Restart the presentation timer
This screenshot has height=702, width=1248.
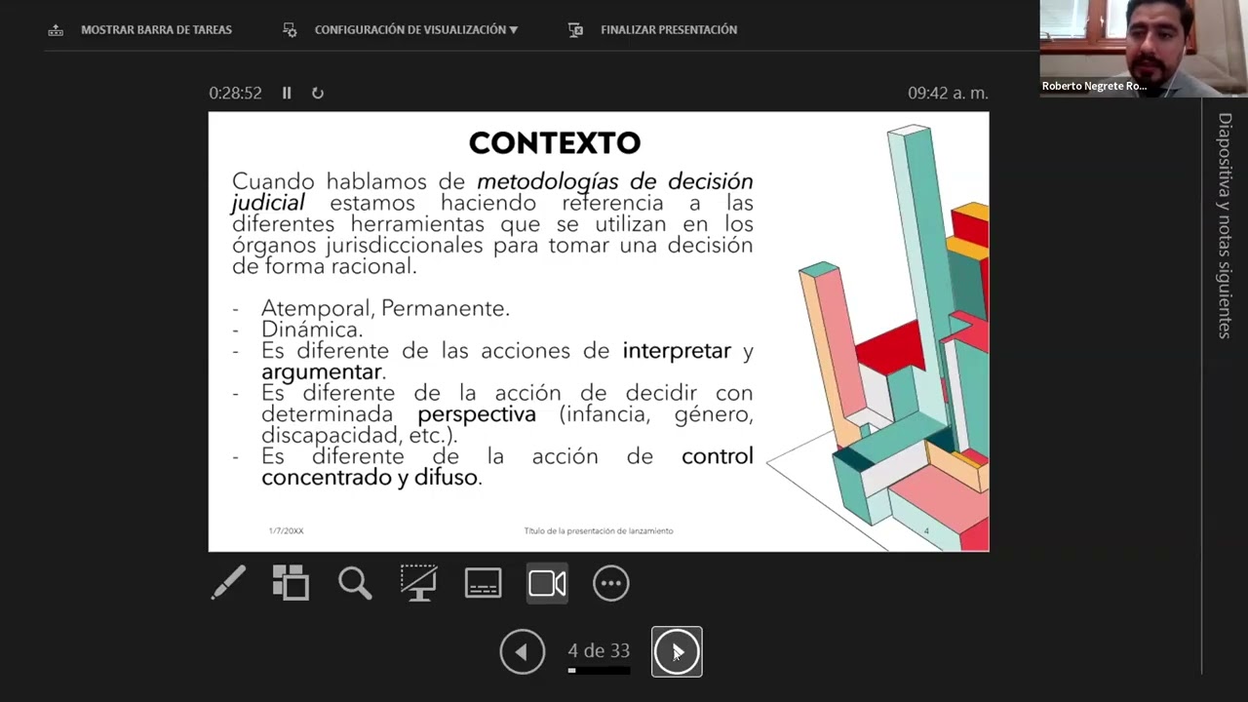(x=318, y=94)
